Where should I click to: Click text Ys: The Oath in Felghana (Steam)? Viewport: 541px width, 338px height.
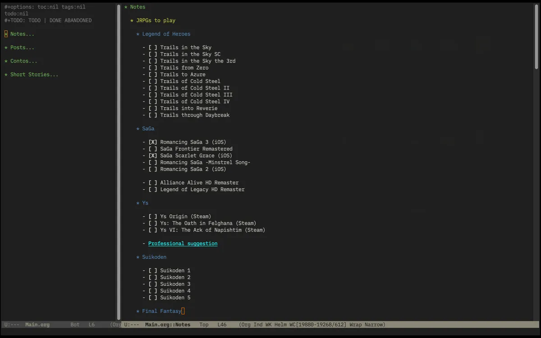208,223
